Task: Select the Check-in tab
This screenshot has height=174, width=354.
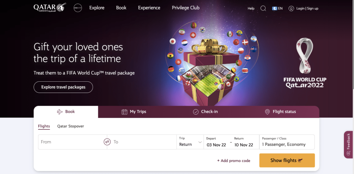Action: click(x=205, y=112)
